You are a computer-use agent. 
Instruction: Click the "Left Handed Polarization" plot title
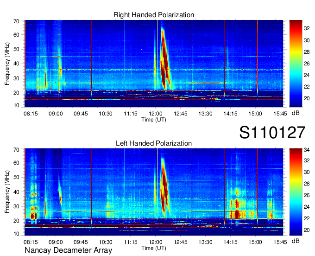pos(154,143)
